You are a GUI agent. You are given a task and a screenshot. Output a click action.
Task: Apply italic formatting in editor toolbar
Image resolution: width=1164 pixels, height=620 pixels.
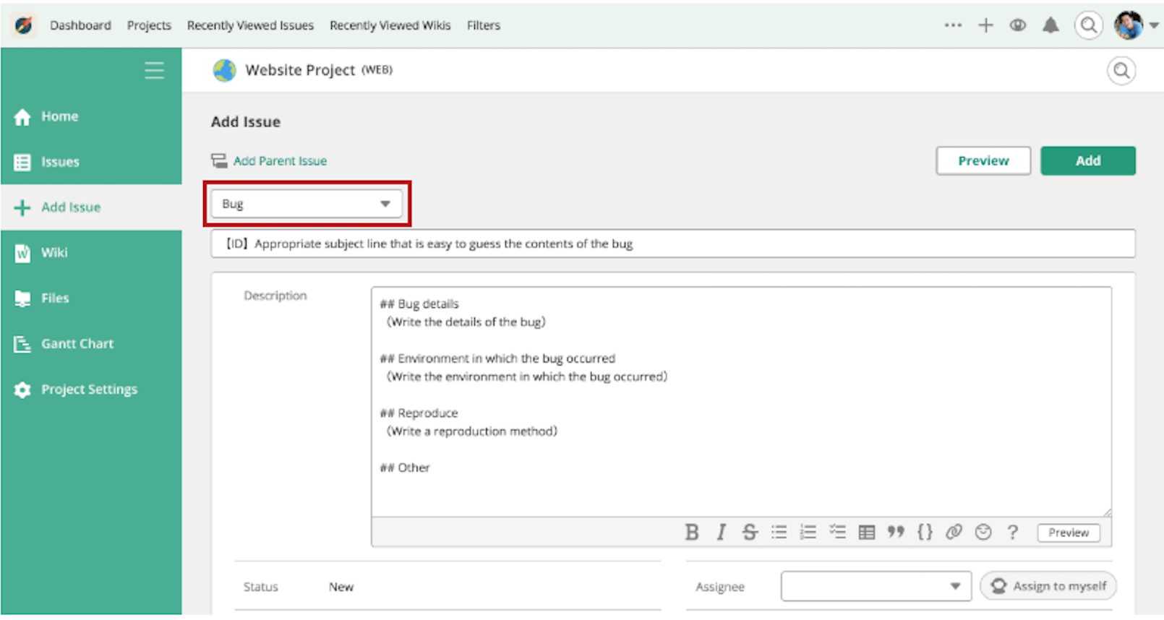(721, 533)
